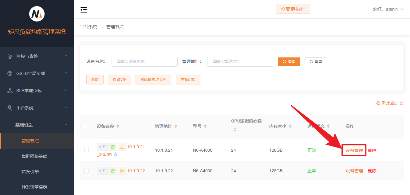Click the 查询 search button

tap(289, 62)
